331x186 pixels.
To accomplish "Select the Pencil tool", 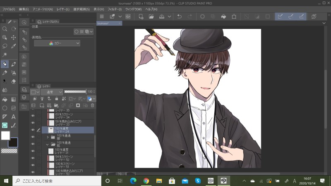I will pyautogui.click(x=5, y=73).
